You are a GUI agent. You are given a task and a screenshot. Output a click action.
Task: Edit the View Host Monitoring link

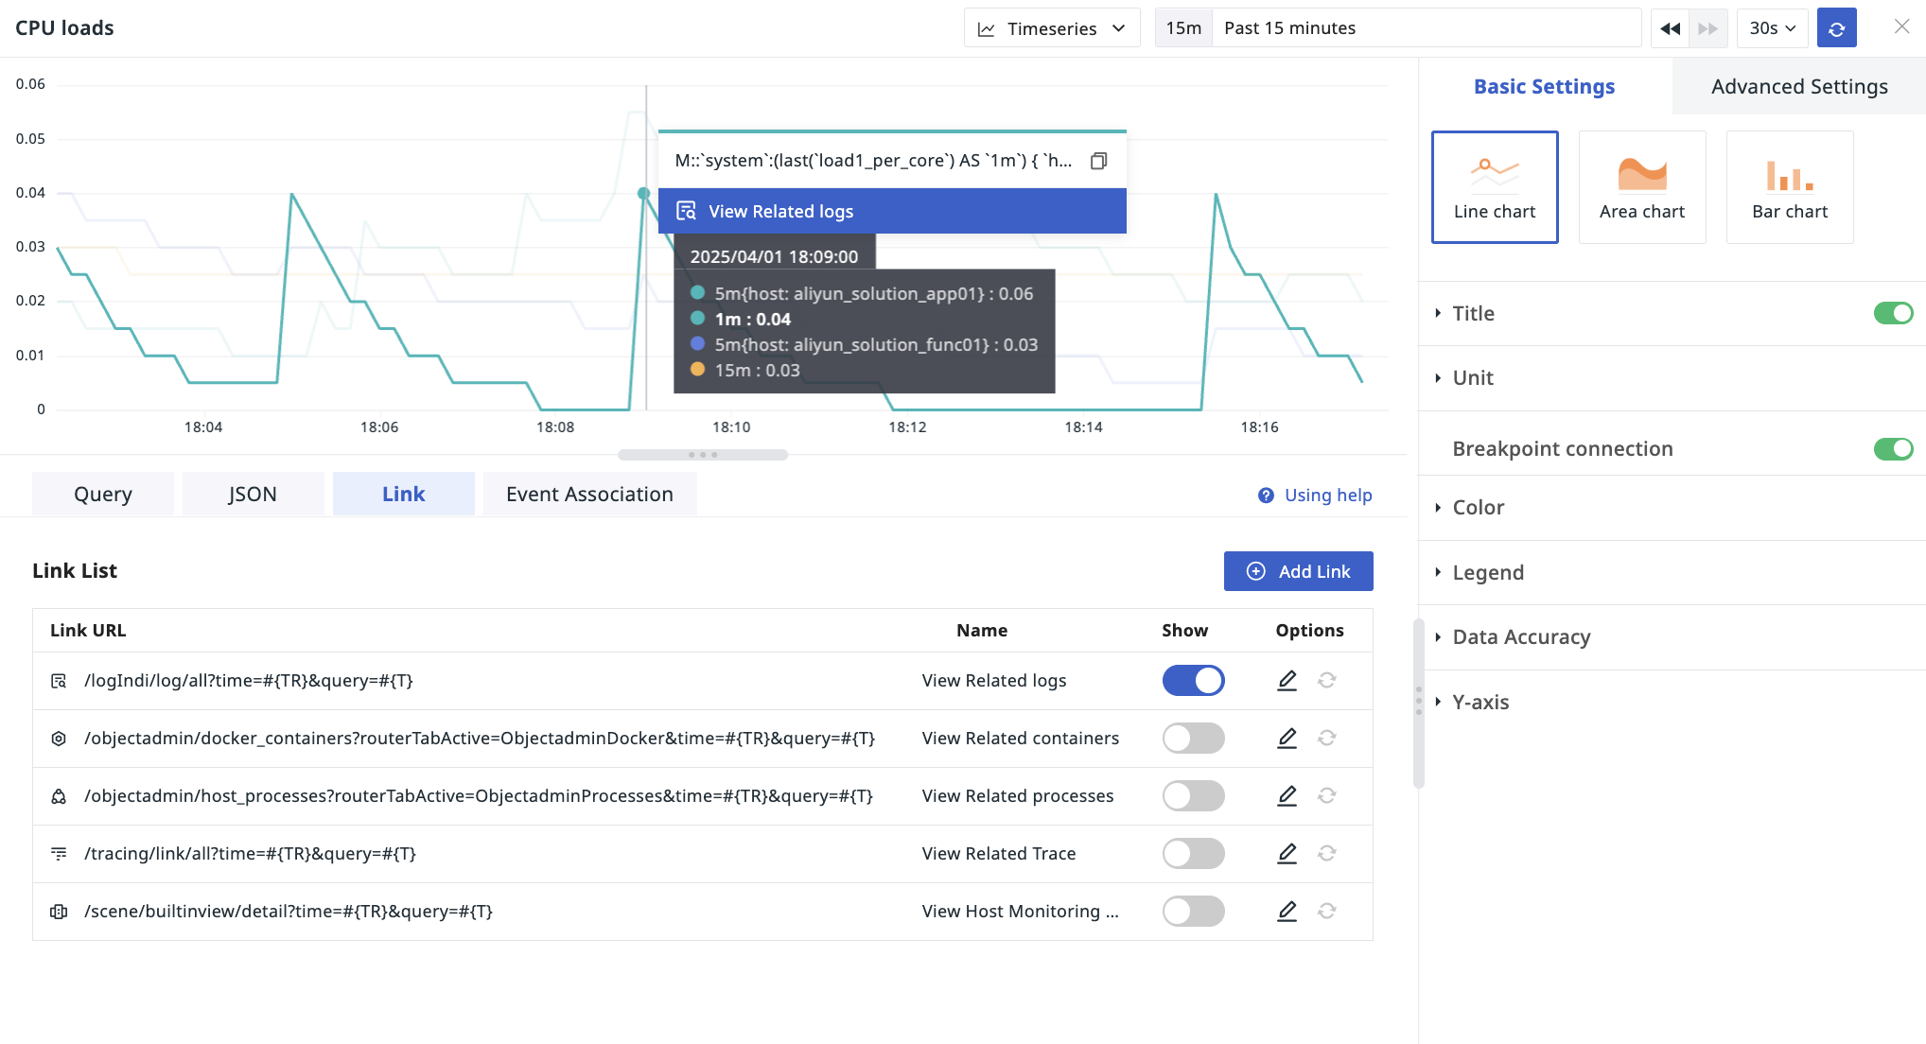coord(1287,911)
